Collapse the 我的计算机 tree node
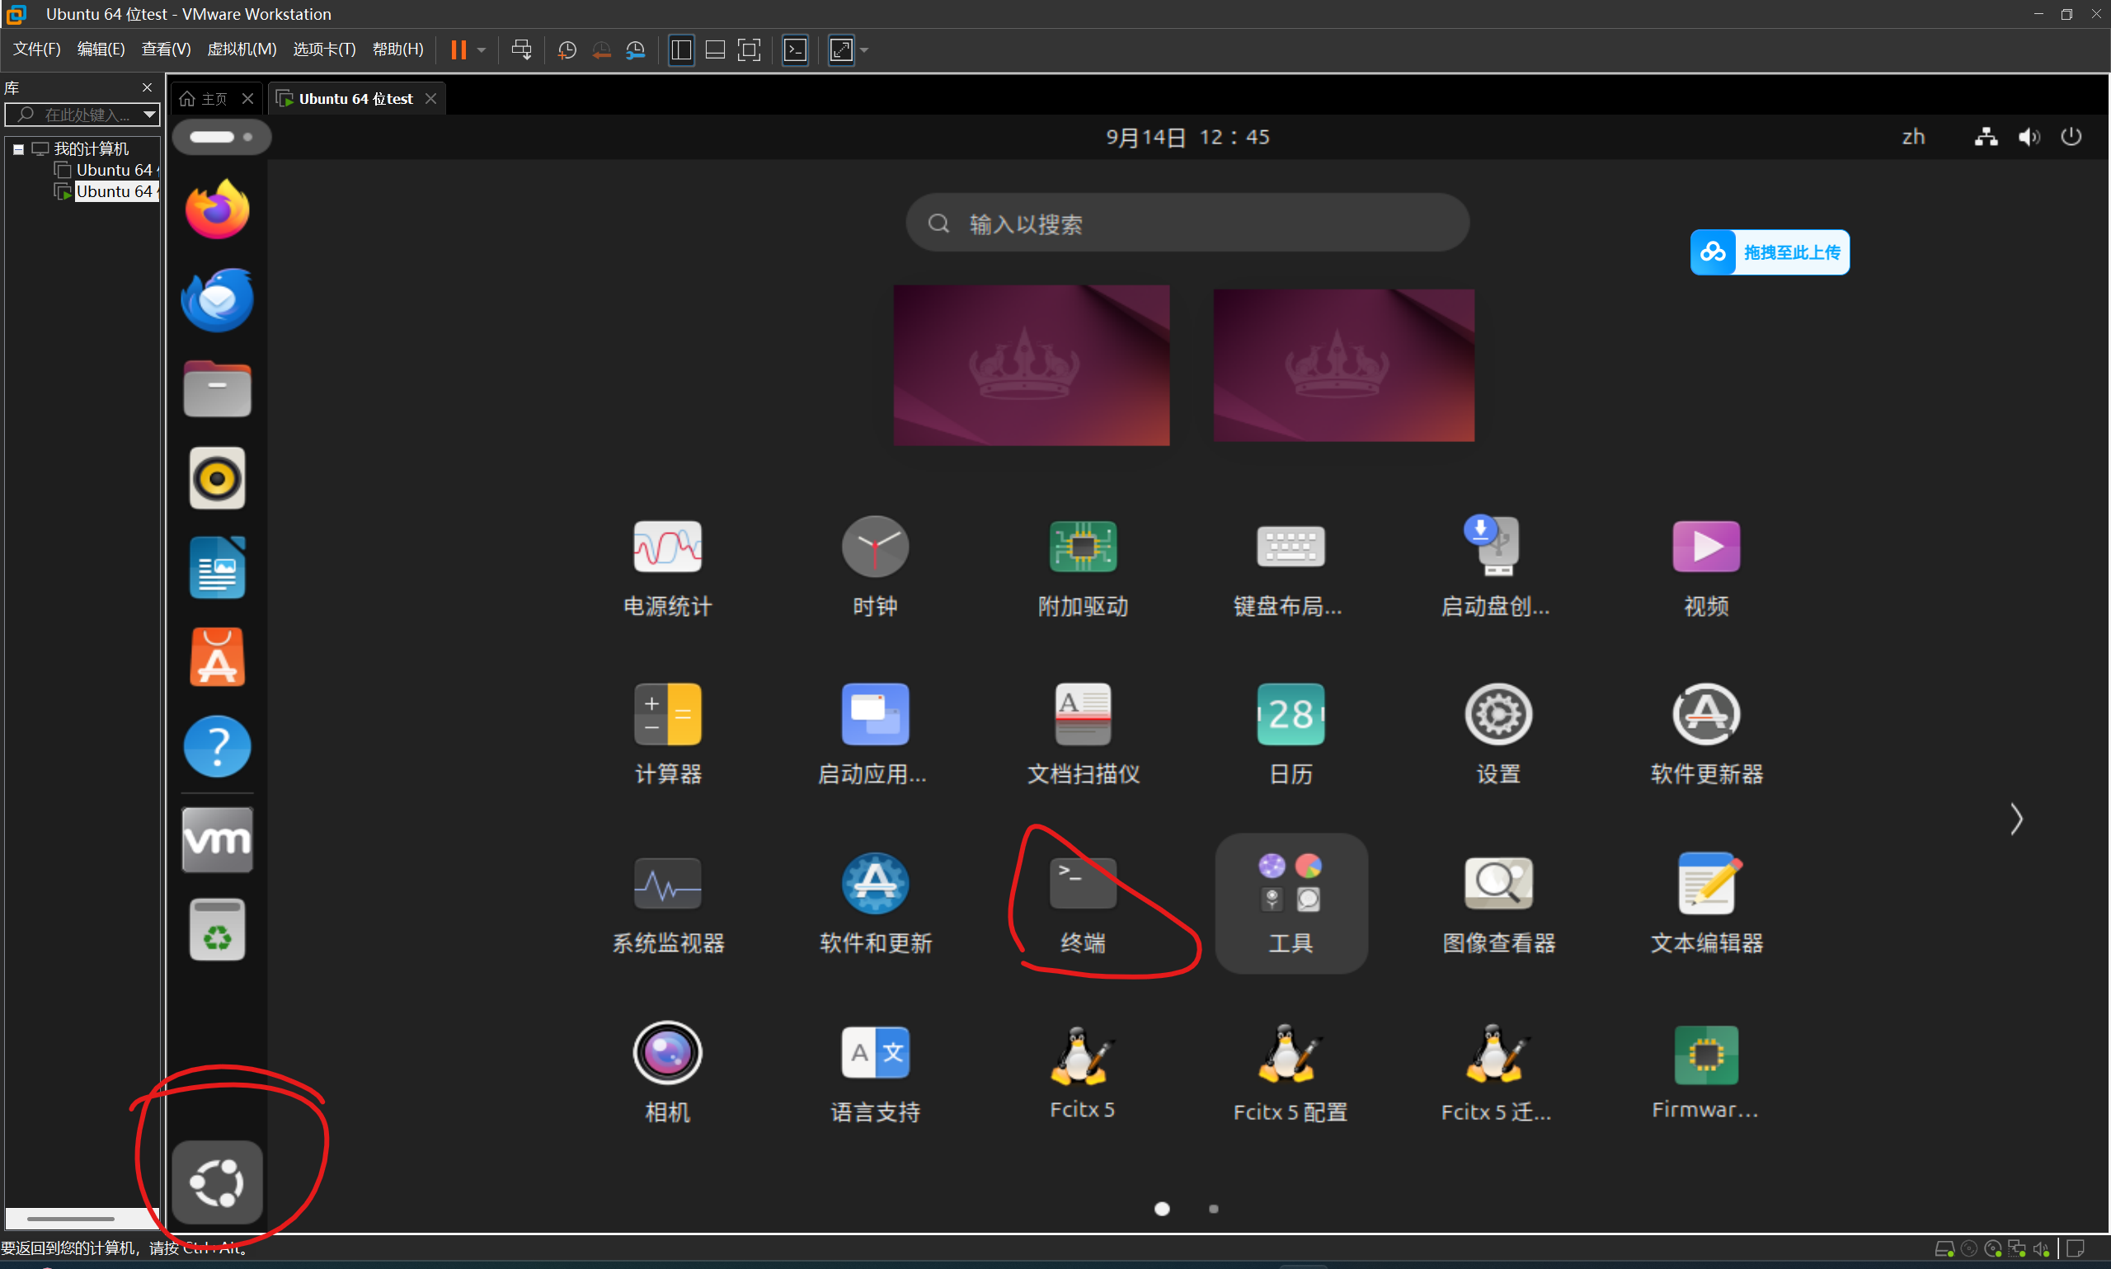 point(18,148)
